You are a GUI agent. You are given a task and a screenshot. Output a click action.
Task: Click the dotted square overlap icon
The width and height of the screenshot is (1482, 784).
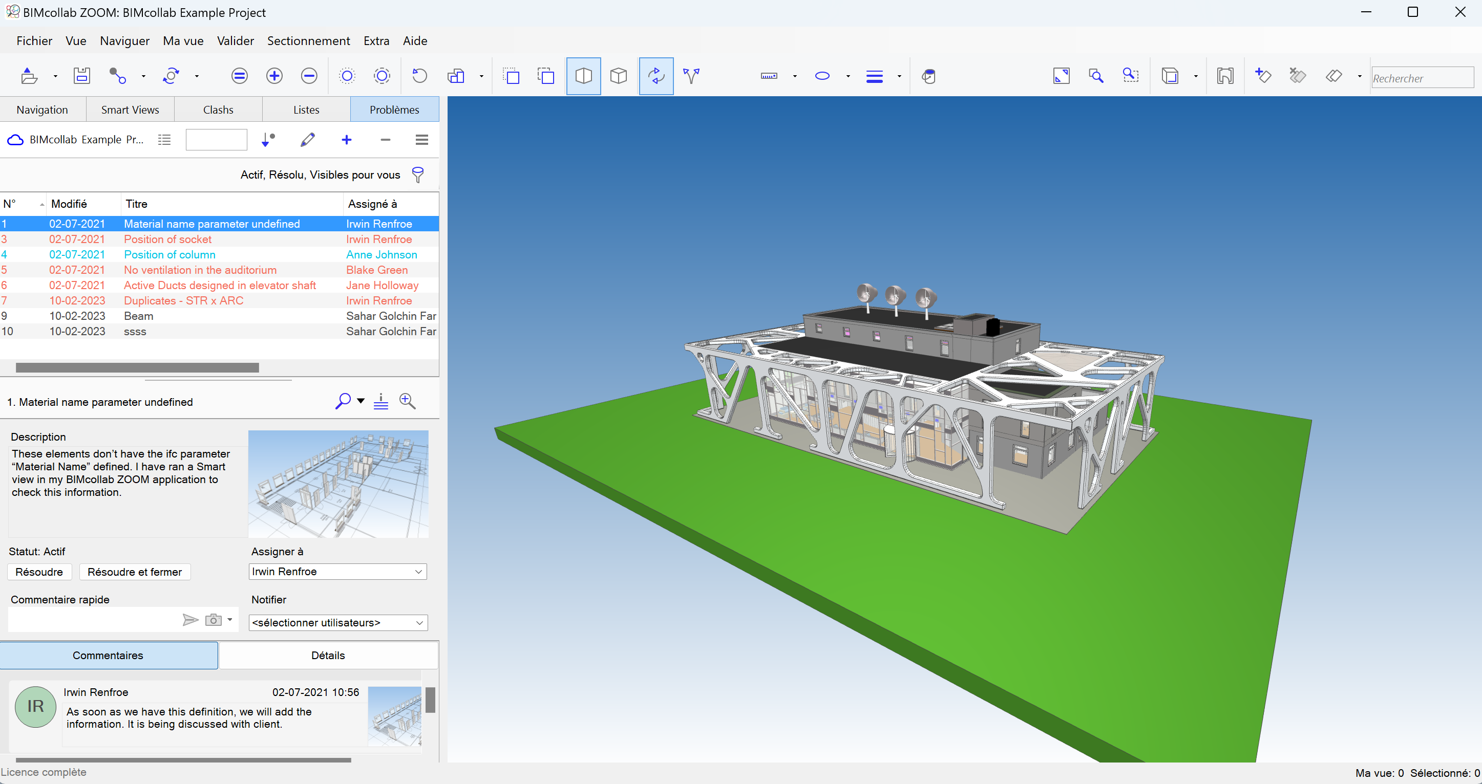[x=511, y=76]
